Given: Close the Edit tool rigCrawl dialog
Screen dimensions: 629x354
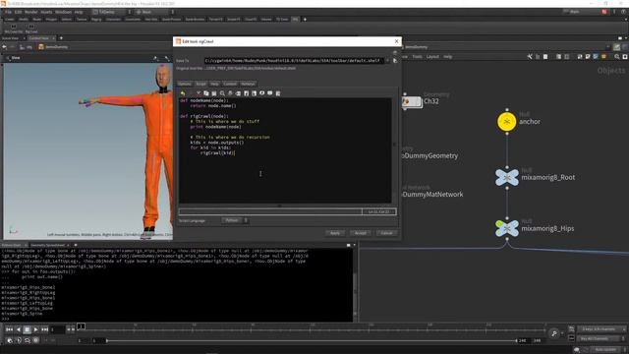Looking at the screenshot, I should [x=396, y=41].
